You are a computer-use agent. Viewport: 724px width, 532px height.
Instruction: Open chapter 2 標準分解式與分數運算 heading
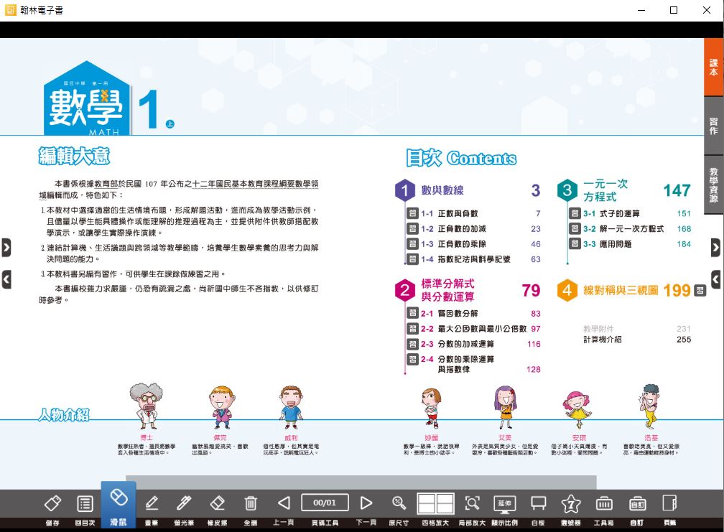tap(447, 290)
